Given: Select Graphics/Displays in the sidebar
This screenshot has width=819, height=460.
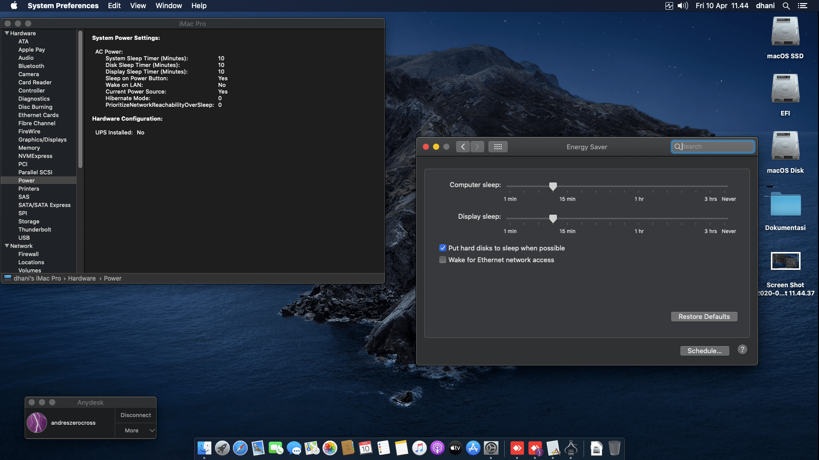Looking at the screenshot, I should point(42,140).
